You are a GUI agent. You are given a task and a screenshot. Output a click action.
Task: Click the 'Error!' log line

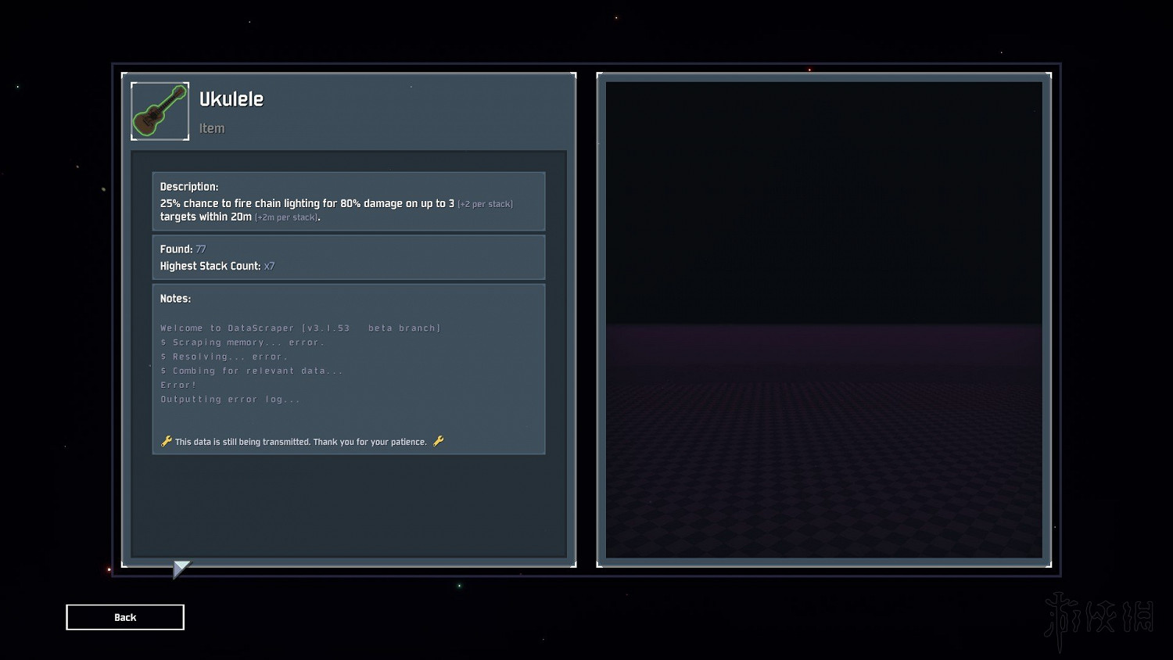pyautogui.click(x=178, y=386)
